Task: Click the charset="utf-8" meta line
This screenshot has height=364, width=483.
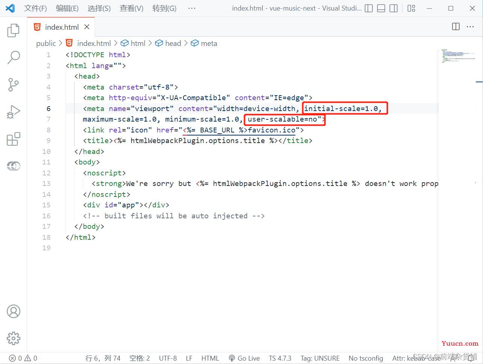Action: (130, 87)
